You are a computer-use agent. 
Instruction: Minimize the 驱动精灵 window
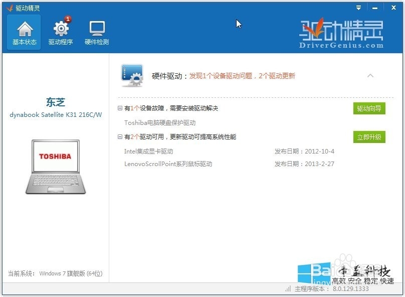pos(375,8)
